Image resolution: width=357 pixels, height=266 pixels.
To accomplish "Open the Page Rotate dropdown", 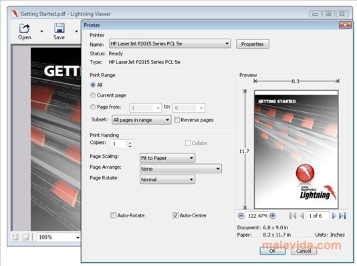I will point(167,179).
